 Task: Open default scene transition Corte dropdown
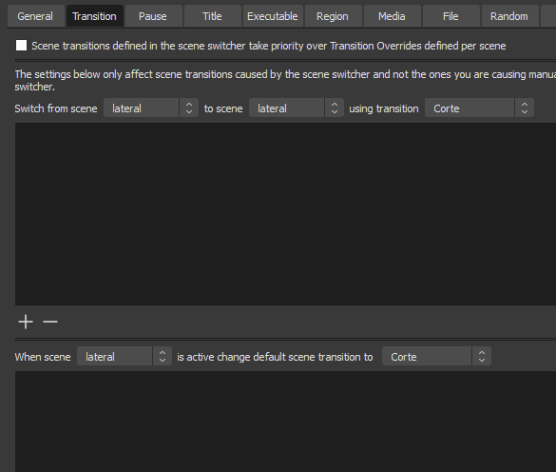point(436,356)
